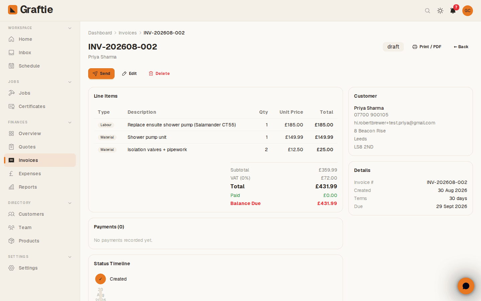
Task: Open Home in sidebar menu
Action: pyautogui.click(x=40, y=39)
